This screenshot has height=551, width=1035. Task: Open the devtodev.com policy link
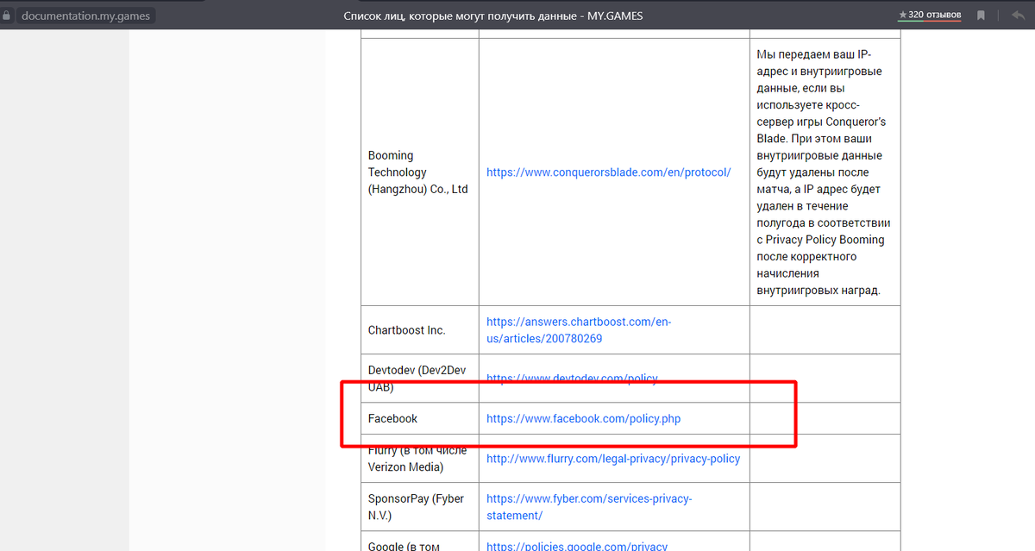pos(572,379)
